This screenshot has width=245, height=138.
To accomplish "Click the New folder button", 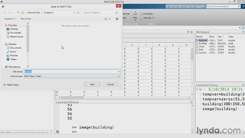I will tap(26, 19).
